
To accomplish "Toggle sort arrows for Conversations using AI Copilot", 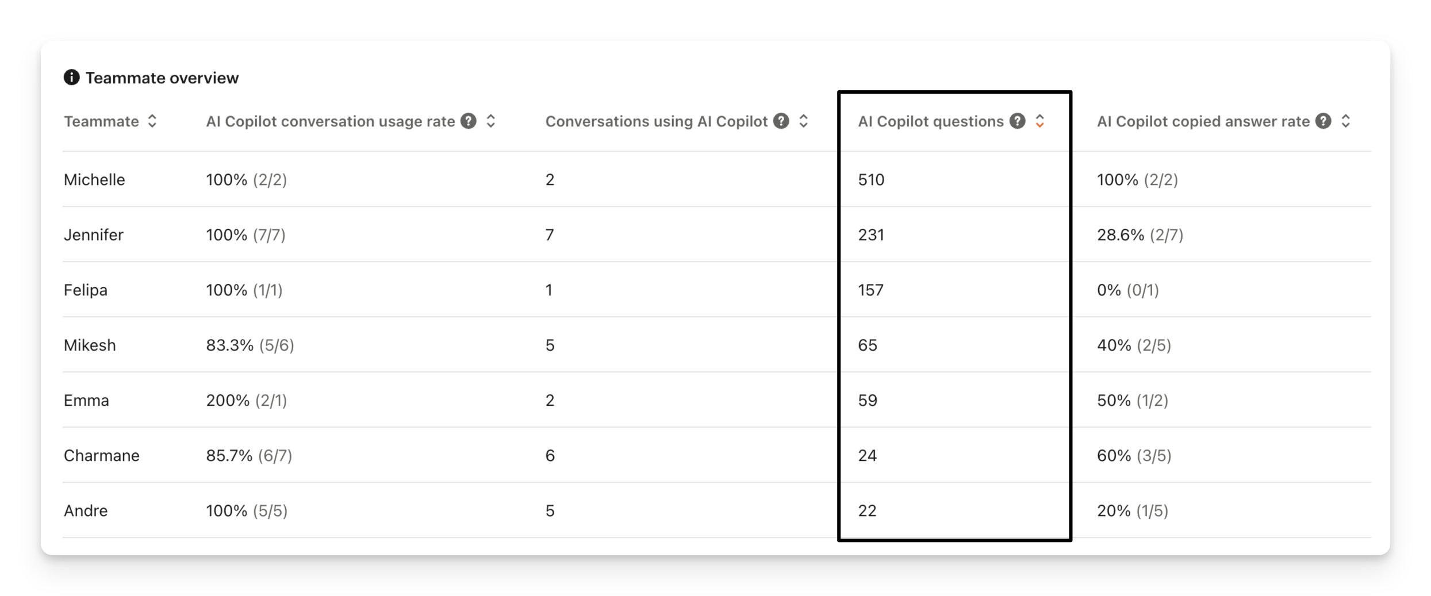I will click(x=804, y=121).
